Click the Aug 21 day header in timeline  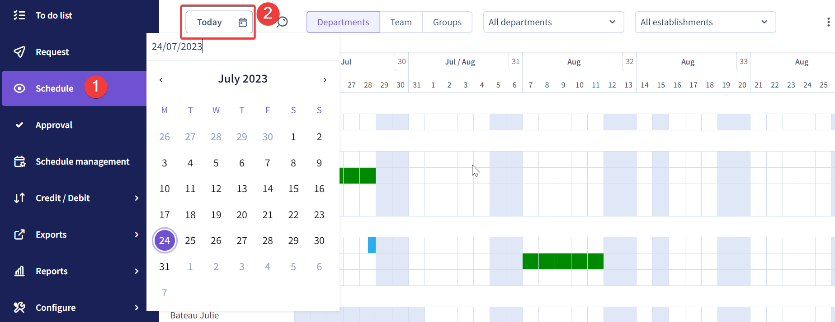click(x=759, y=85)
